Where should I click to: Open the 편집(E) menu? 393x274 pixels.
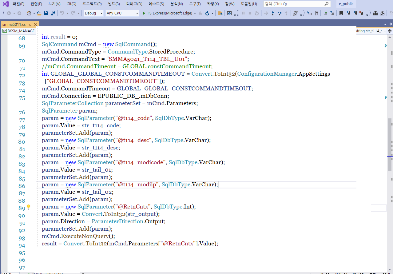(36, 4)
